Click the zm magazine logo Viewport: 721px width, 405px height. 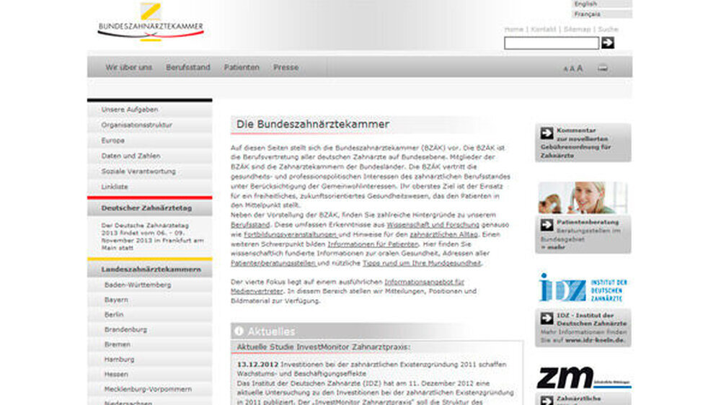[583, 378]
